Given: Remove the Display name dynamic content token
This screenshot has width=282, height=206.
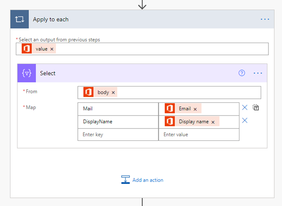Looking at the screenshot, I should (x=213, y=122).
